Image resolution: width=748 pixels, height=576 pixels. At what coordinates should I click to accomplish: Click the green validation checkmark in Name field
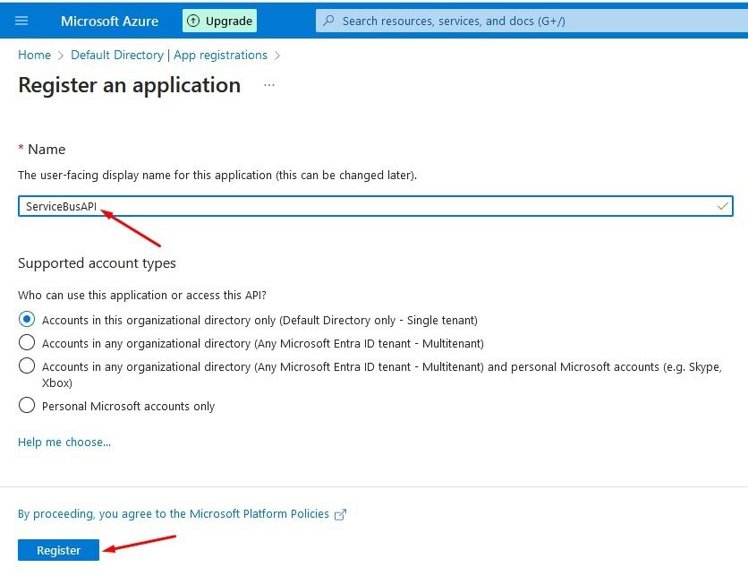722,206
